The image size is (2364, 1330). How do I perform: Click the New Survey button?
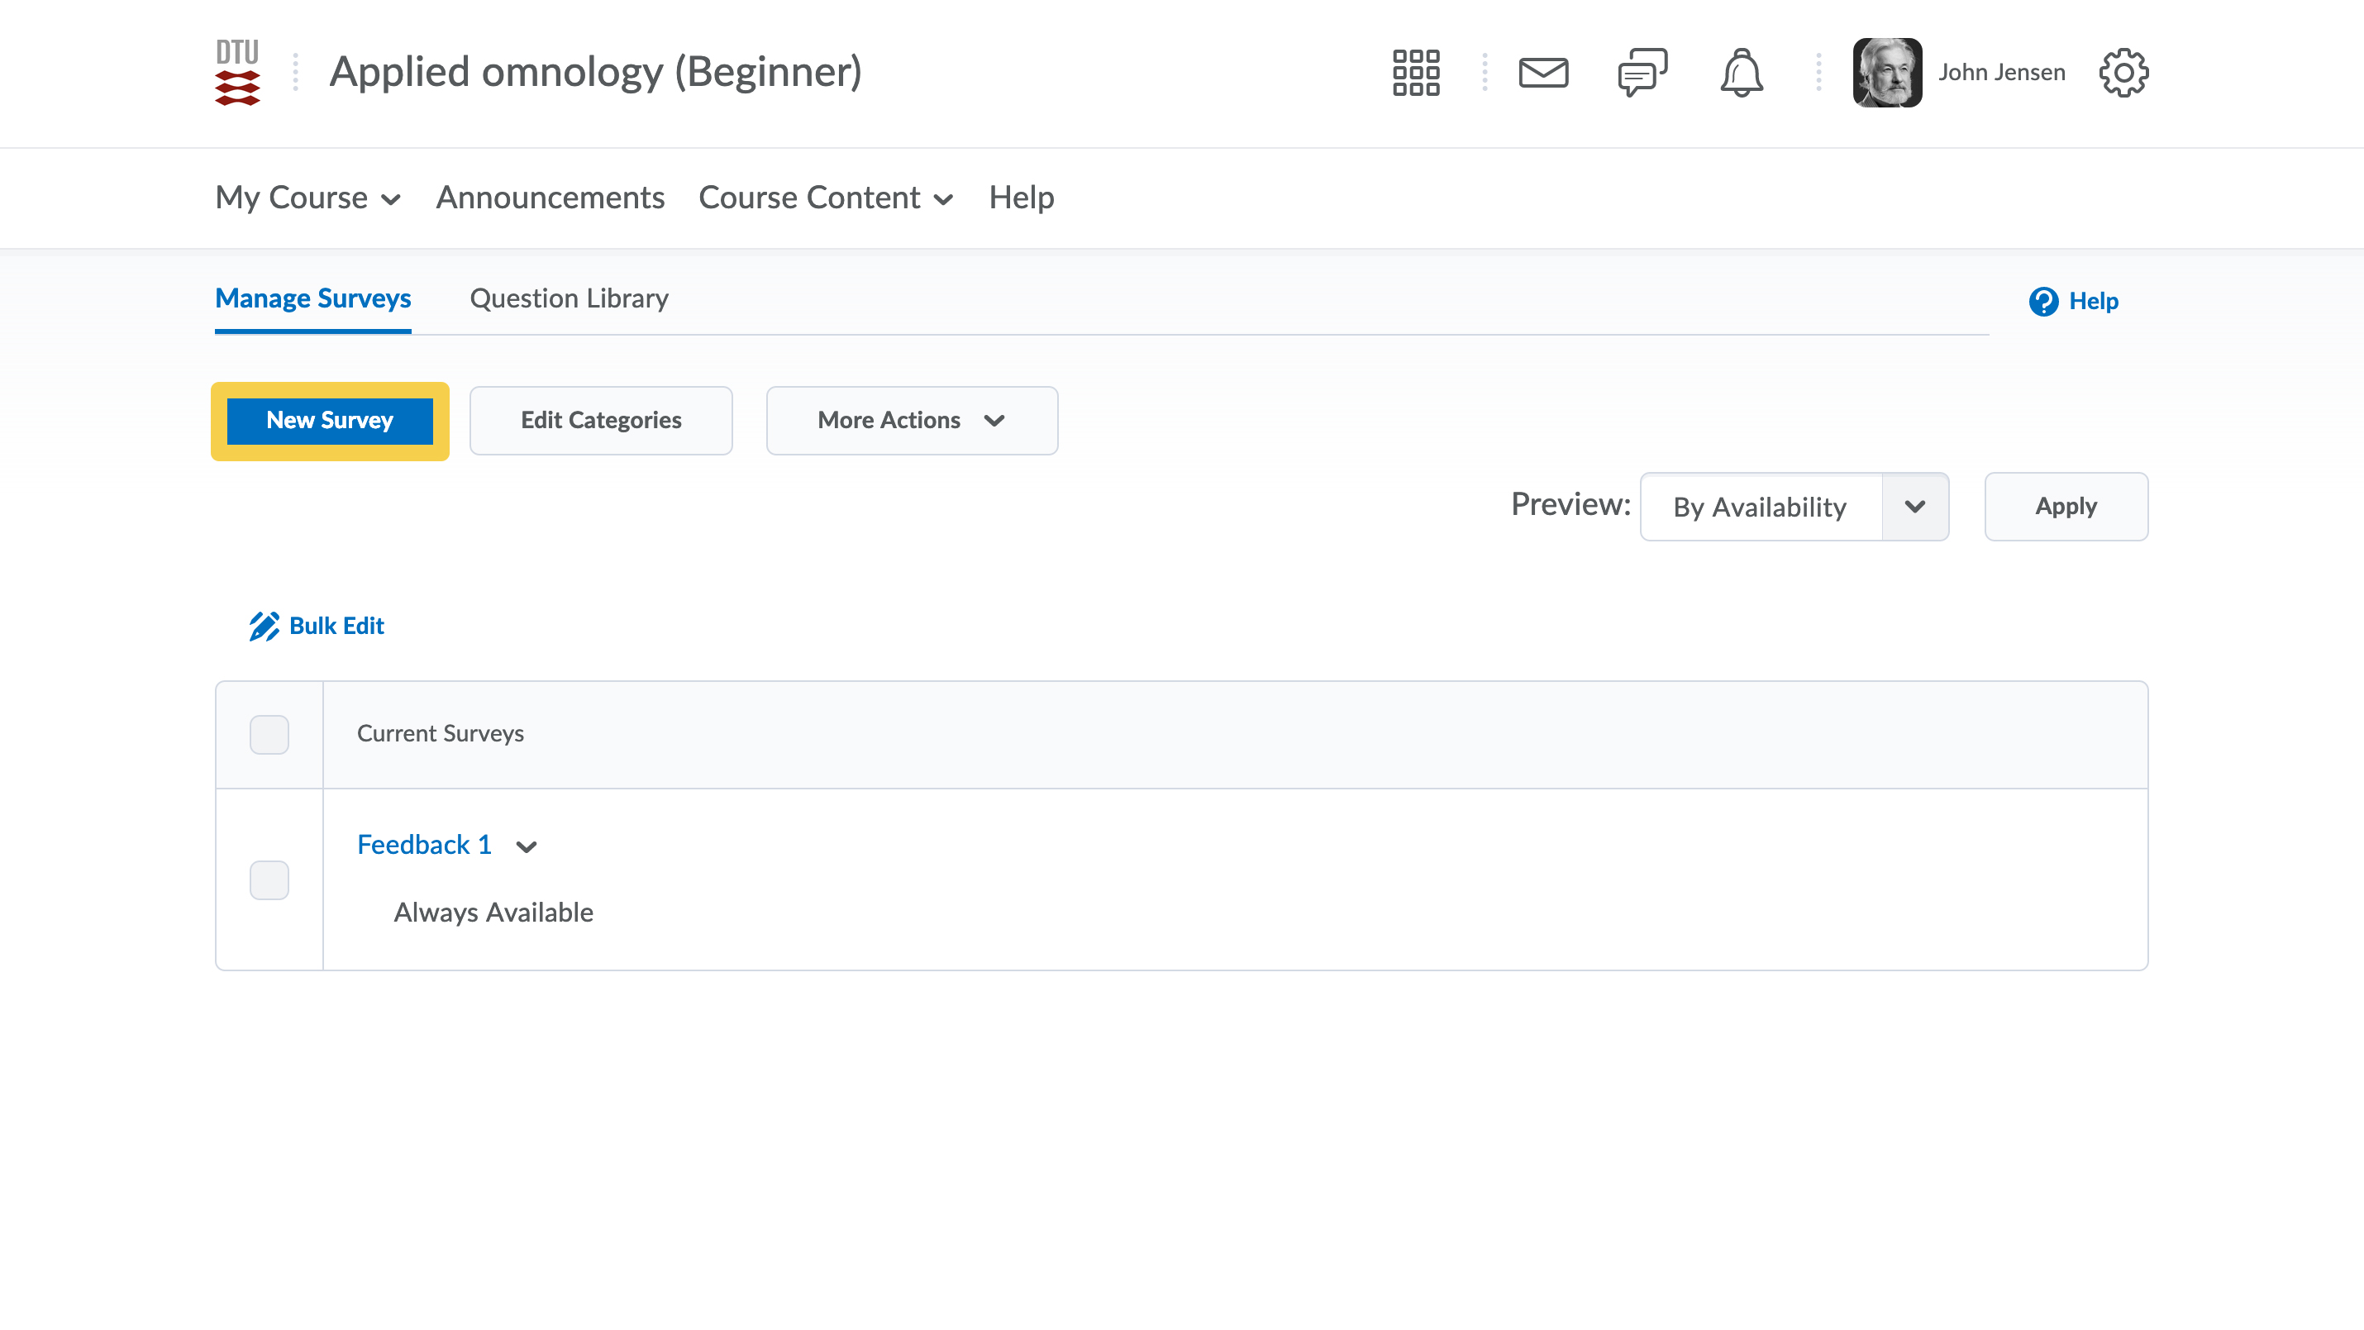coord(330,421)
